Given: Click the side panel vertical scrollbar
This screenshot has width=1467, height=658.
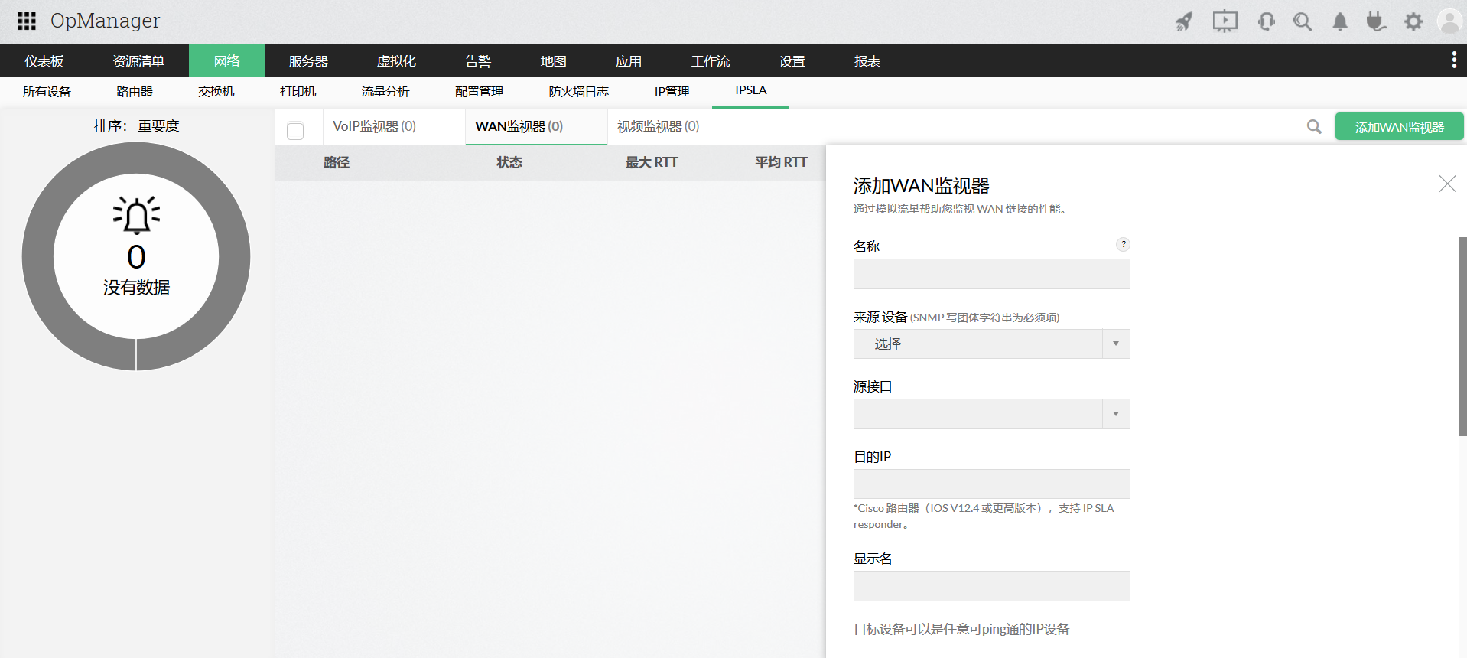Looking at the screenshot, I should 1462,337.
